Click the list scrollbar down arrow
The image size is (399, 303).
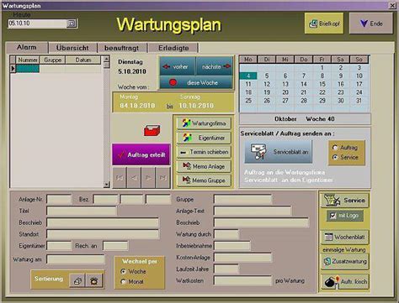coord(106,184)
